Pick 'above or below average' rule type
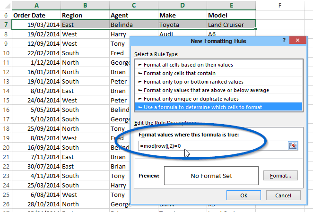Image resolution: width=313 pixels, height=212 pixels. coord(218,90)
